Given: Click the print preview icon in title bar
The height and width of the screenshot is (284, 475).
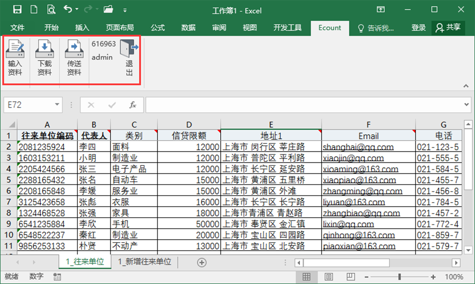Looking at the screenshot, I should pyautogui.click(x=51, y=10).
